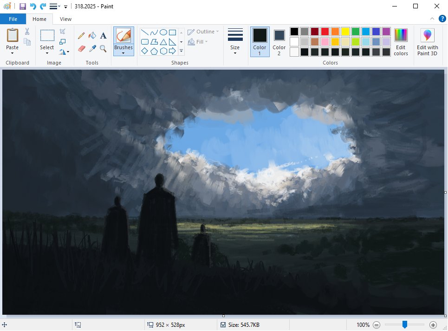Choose the Curve shape

click(x=154, y=32)
